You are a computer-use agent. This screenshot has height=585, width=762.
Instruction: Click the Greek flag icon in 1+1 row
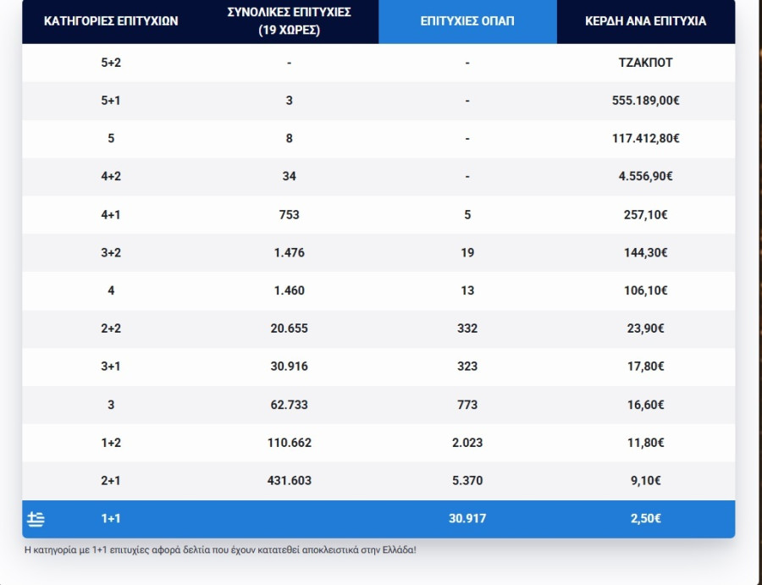coord(36,519)
